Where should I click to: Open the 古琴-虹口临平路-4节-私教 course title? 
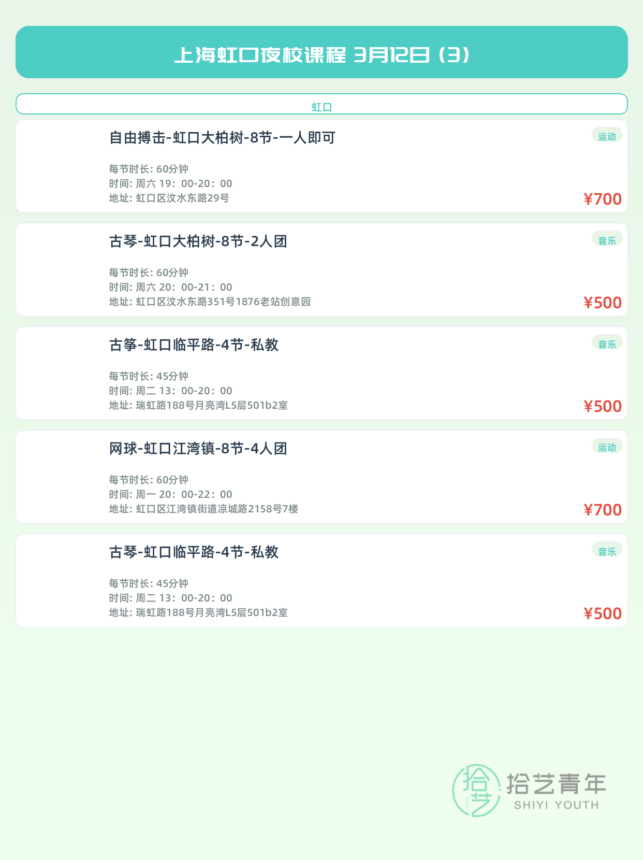coord(194,552)
